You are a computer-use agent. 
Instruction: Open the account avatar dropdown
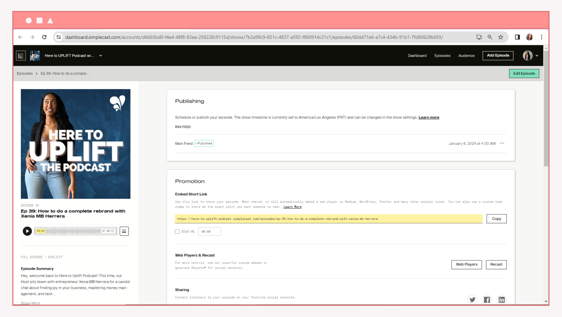point(530,56)
